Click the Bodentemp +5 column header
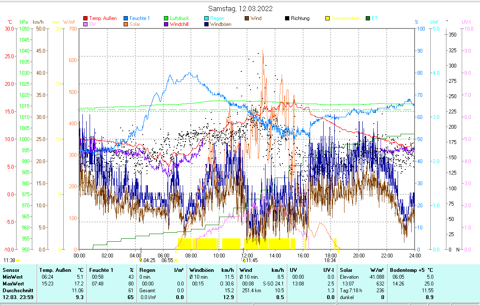The image size is (480, 305). click(408, 270)
